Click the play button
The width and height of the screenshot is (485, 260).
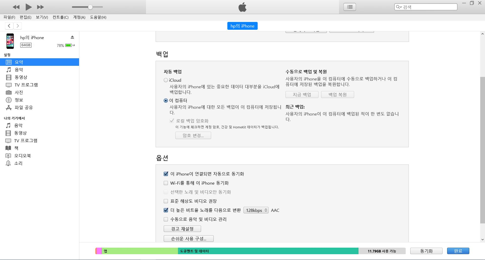point(29,7)
